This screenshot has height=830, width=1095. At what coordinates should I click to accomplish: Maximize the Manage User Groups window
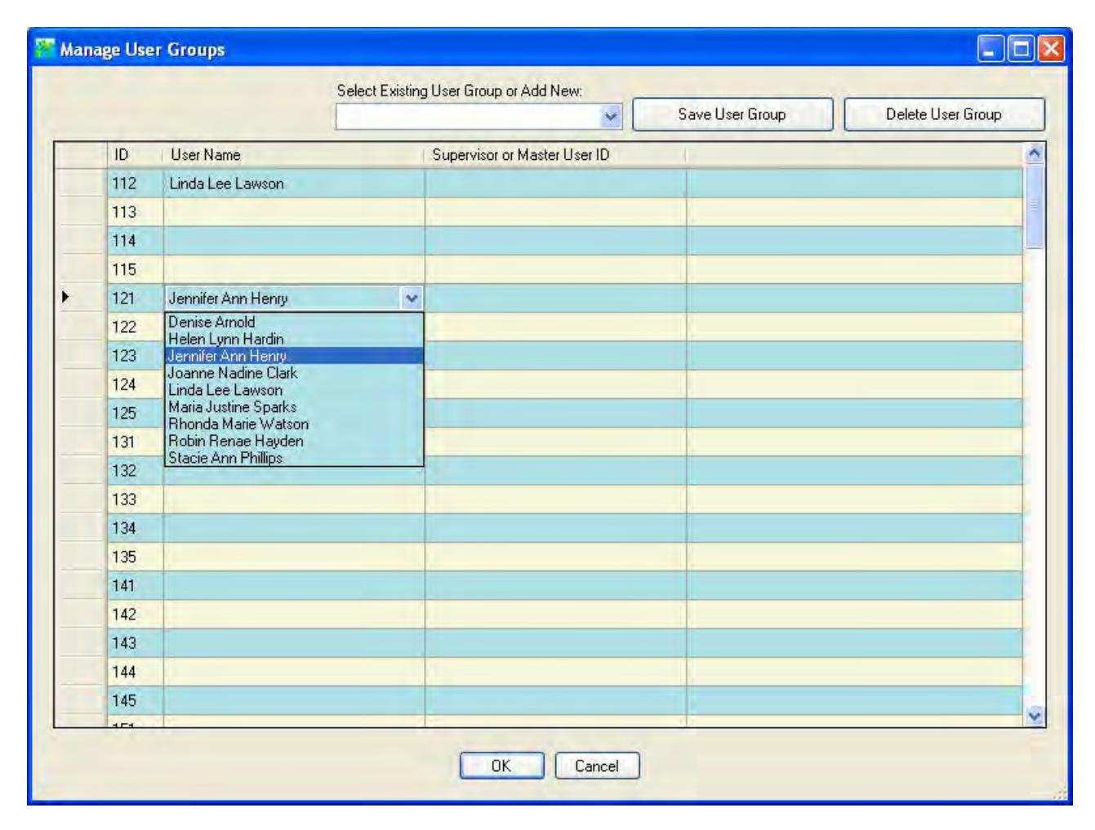click(x=1021, y=49)
